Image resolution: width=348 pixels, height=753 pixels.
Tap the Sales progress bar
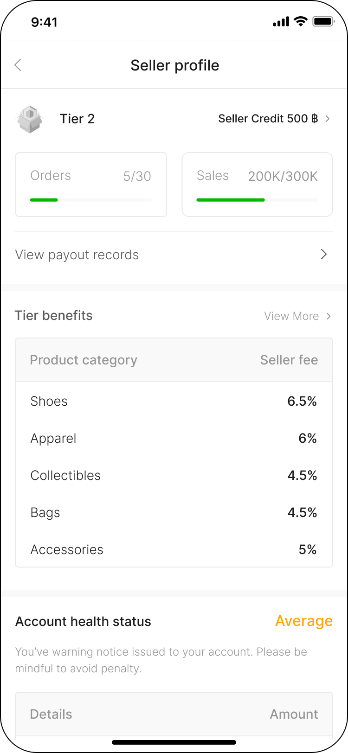click(x=257, y=200)
